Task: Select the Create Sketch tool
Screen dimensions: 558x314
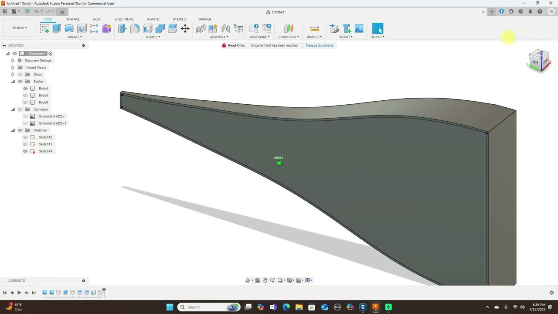Action: tap(44, 29)
